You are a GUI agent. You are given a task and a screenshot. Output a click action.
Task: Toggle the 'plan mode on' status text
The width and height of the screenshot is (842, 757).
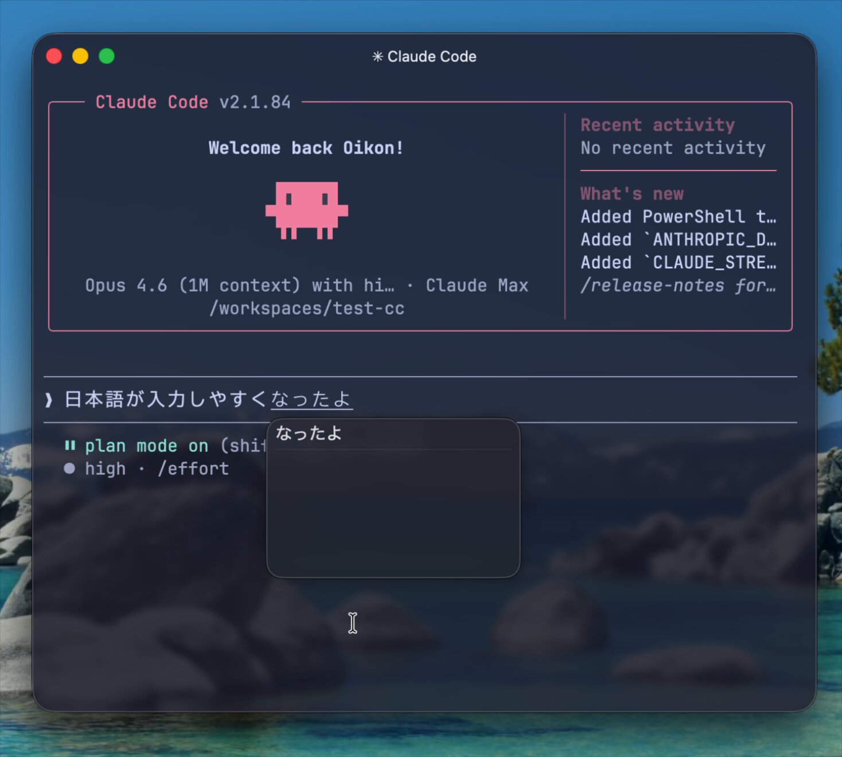point(146,446)
